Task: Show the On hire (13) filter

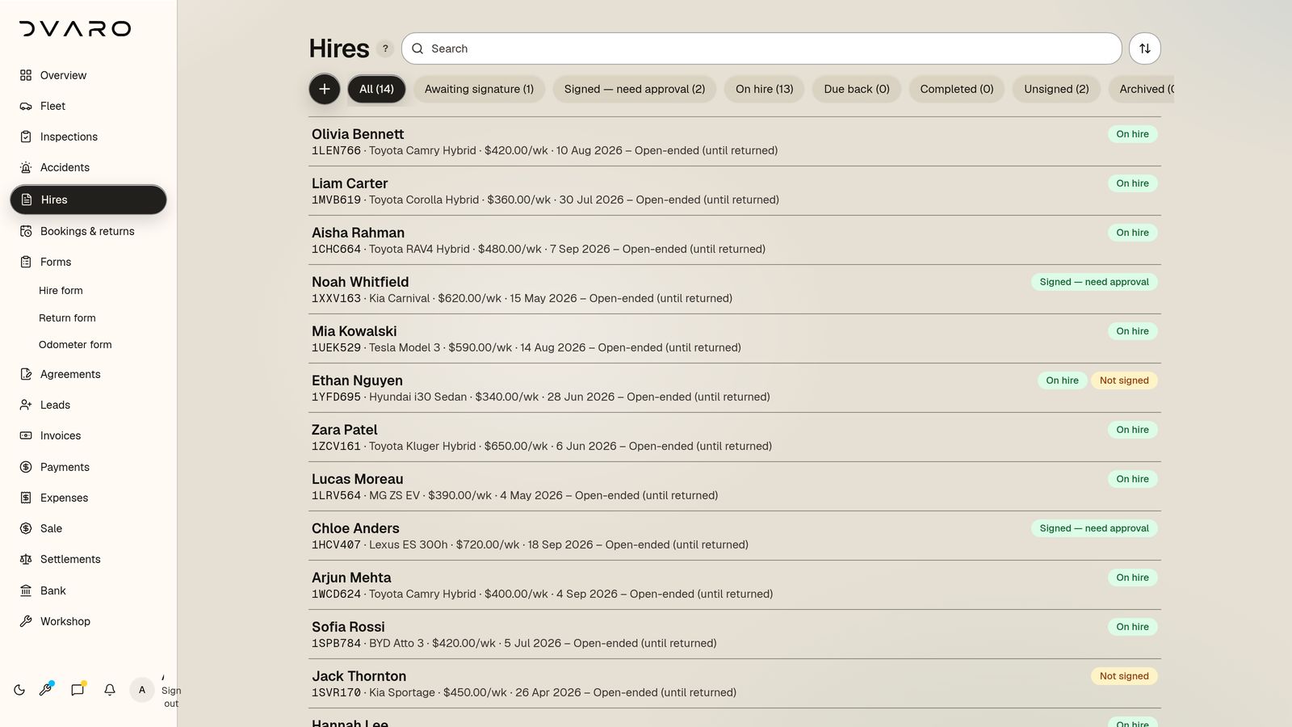Action: (765, 89)
